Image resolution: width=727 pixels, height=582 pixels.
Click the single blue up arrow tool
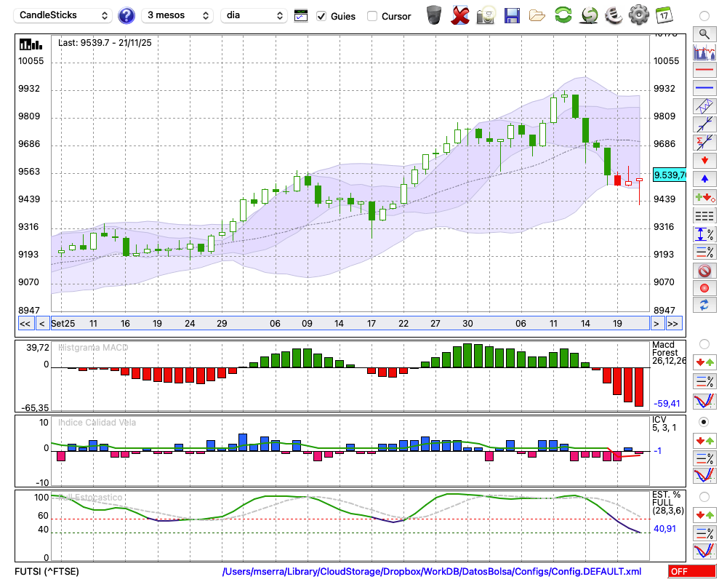(x=704, y=179)
